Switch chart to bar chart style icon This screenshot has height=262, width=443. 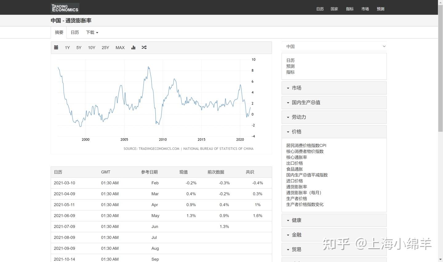click(x=133, y=48)
